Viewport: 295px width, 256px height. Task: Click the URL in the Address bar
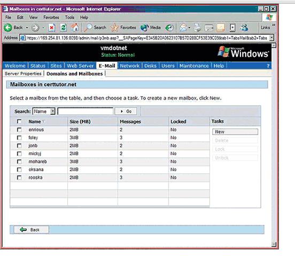(147, 38)
